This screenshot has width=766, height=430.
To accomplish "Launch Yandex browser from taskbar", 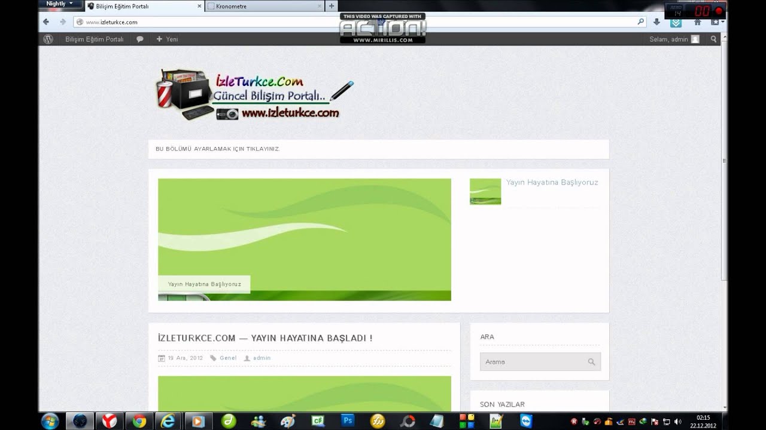I will click(x=110, y=421).
